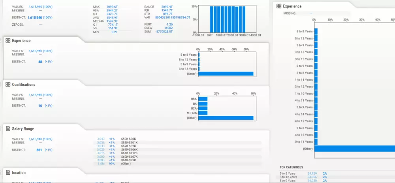Click the (Other) bar in Experience summary chart

(226, 74)
